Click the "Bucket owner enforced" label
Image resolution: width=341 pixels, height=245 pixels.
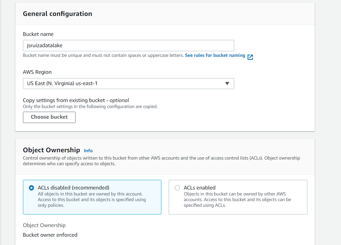(50, 235)
